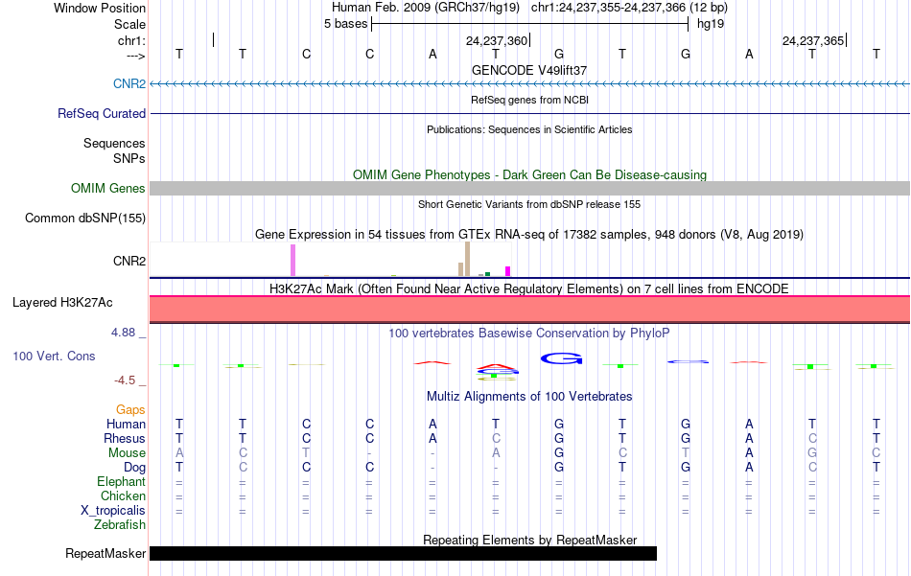Click the OMIM Genes track label

pos(107,188)
